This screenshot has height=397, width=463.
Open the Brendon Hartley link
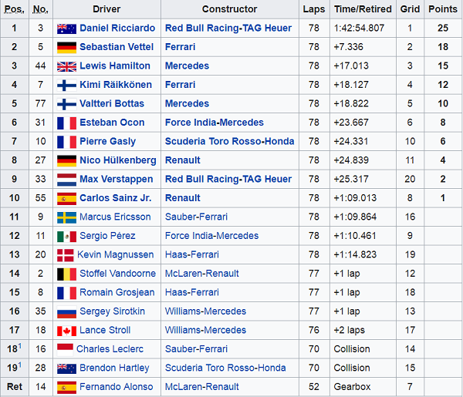(114, 368)
